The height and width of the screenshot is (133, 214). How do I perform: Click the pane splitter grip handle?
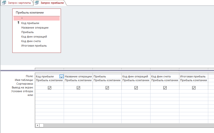174,71
